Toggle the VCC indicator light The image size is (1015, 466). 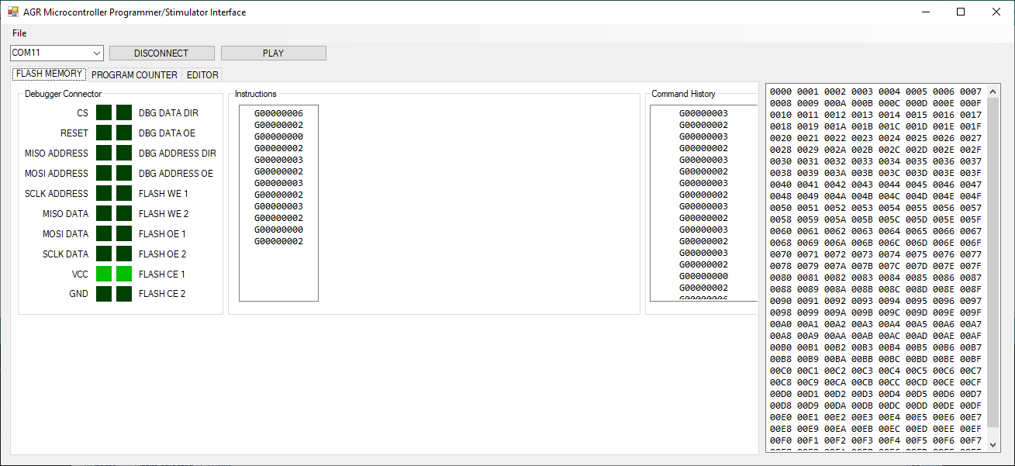point(104,274)
